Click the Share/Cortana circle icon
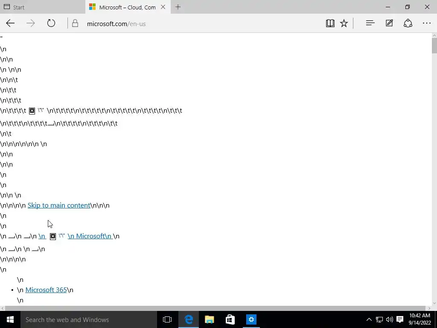The image size is (437, 328). 408,23
